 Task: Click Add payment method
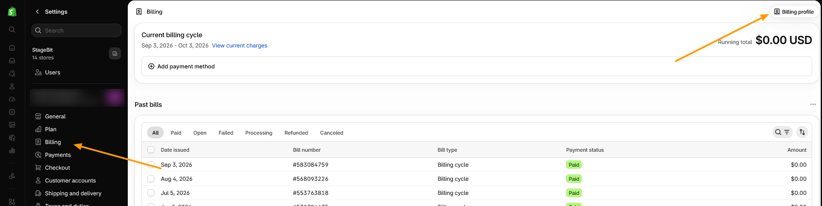[x=476, y=66]
